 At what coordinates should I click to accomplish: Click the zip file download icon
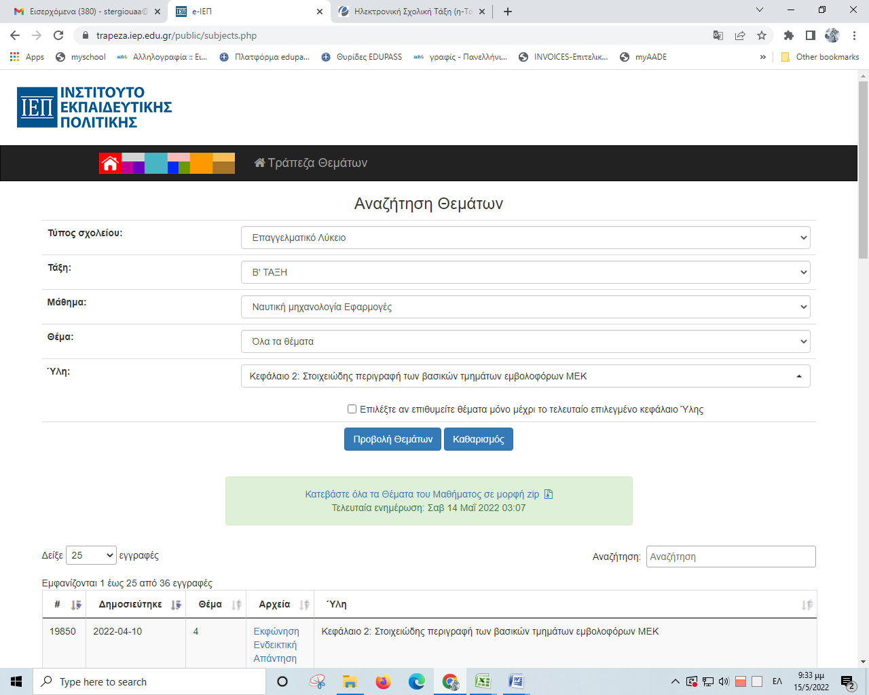[549, 494]
